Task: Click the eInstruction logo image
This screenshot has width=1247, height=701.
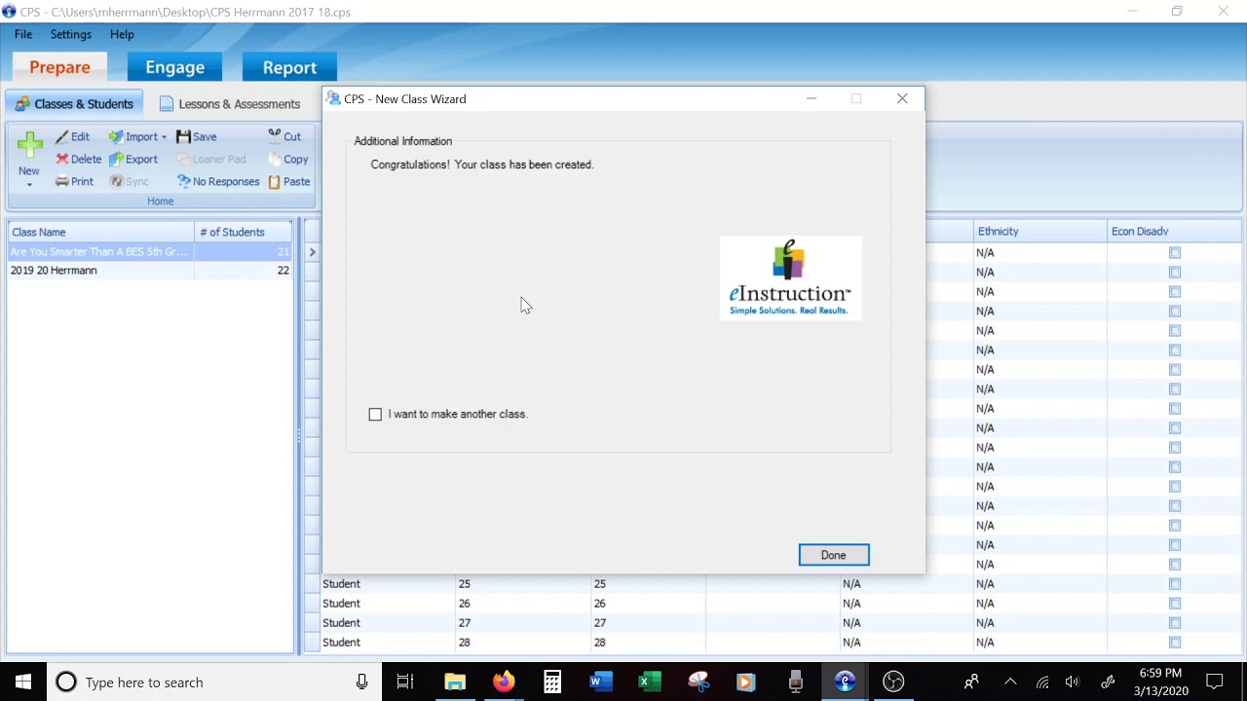Action: [x=790, y=277]
